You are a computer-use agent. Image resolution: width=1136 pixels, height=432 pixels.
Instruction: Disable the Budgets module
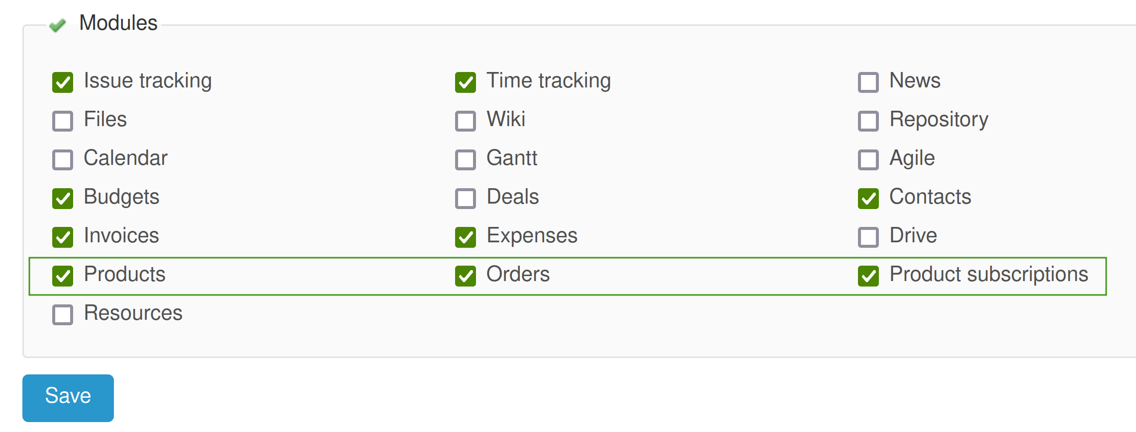[63, 199]
